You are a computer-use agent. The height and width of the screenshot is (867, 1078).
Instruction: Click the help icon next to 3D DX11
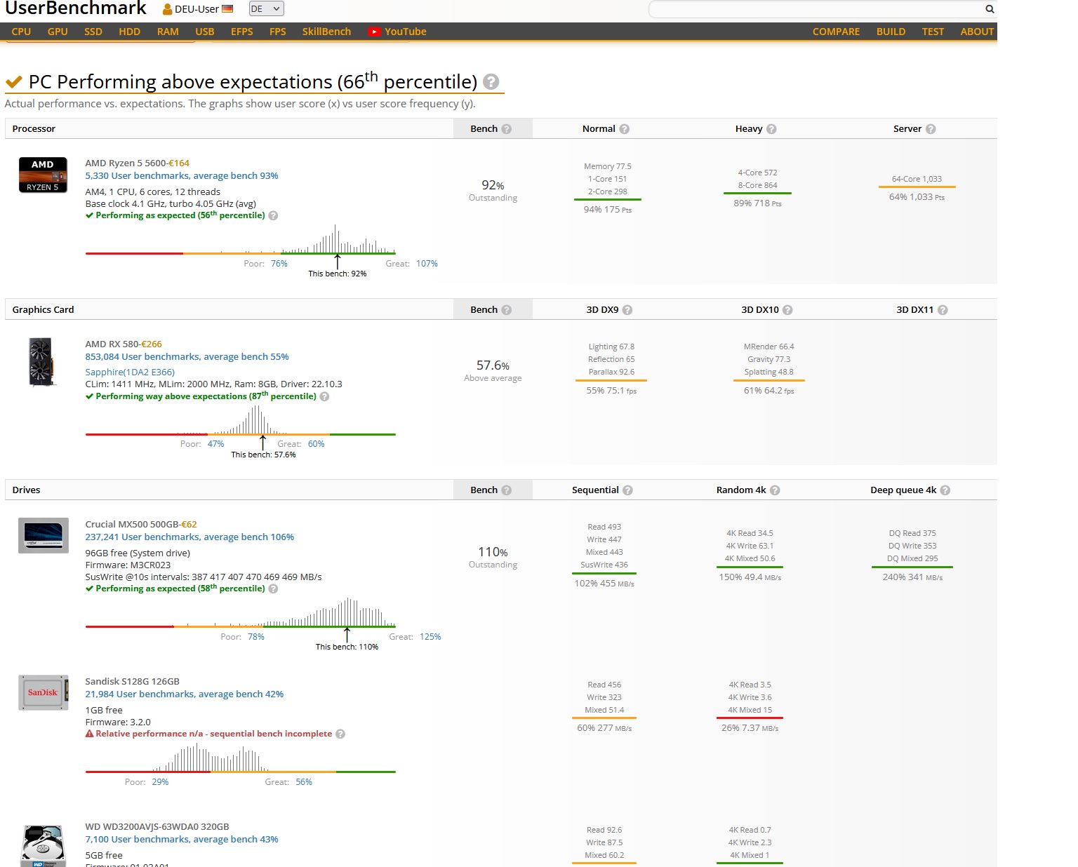943,310
